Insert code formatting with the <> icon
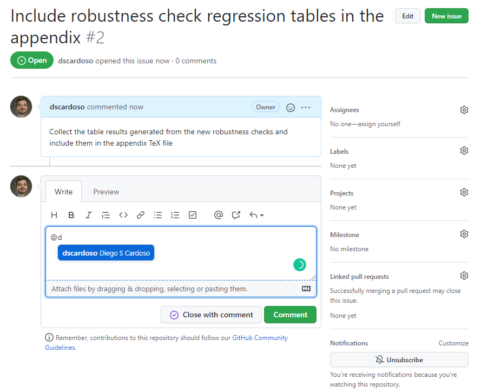481x392 pixels. click(x=123, y=215)
